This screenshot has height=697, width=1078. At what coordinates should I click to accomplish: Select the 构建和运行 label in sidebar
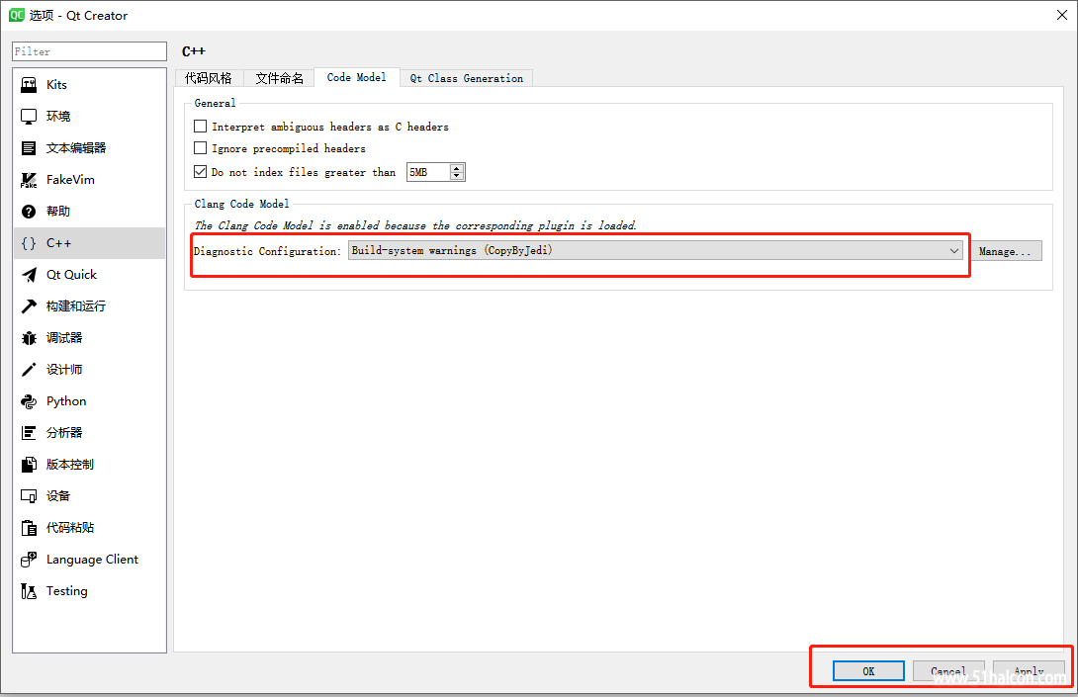point(75,305)
